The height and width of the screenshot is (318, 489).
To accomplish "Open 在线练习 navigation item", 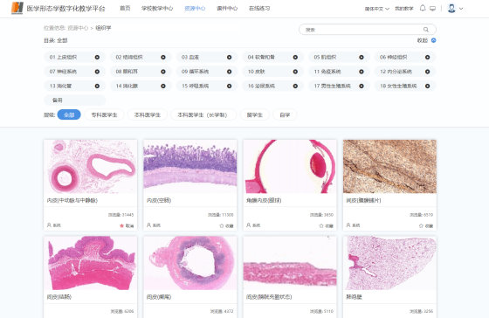I will tap(259, 9).
